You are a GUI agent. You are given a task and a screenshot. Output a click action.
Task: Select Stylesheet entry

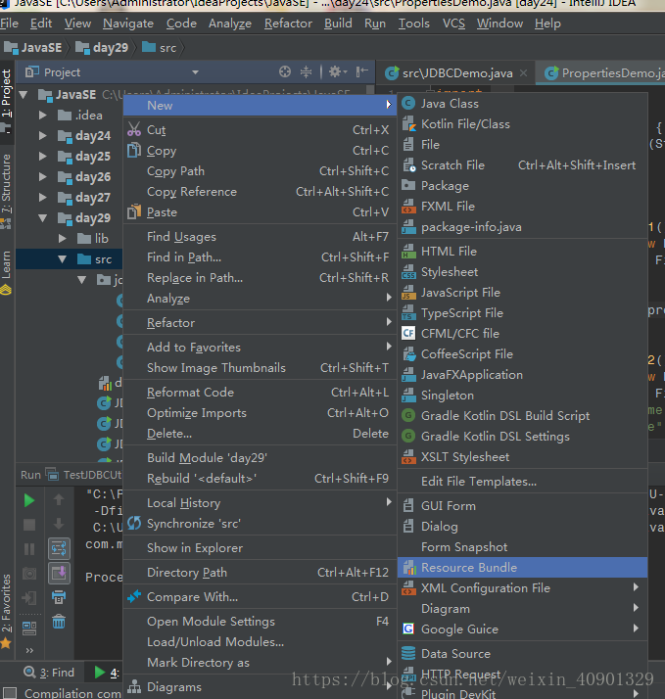coord(522,272)
